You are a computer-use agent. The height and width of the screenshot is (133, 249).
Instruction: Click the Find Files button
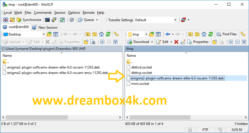click(x=227, y=34)
